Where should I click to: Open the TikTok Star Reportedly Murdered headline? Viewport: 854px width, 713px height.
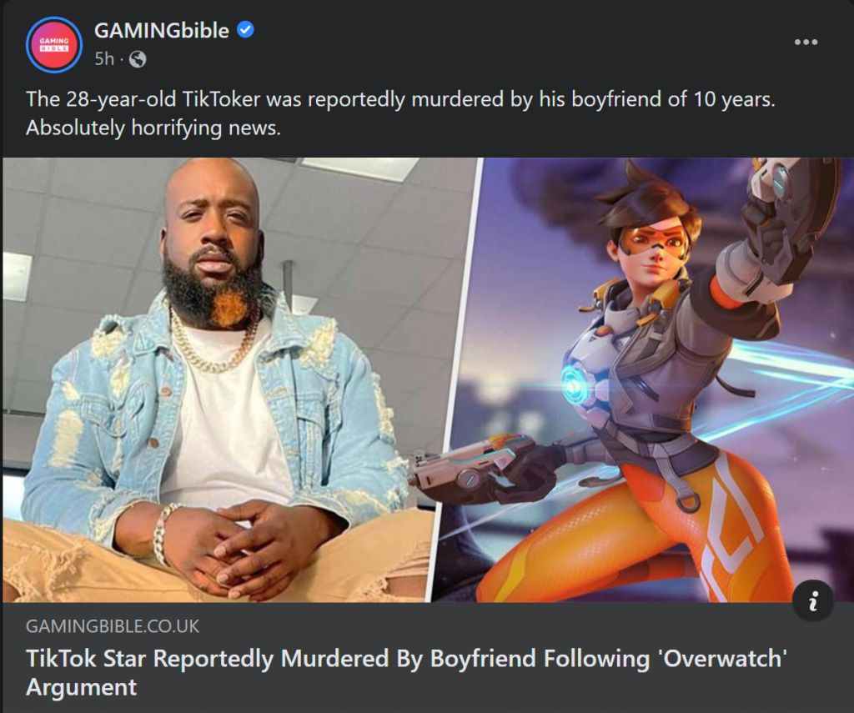point(406,672)
